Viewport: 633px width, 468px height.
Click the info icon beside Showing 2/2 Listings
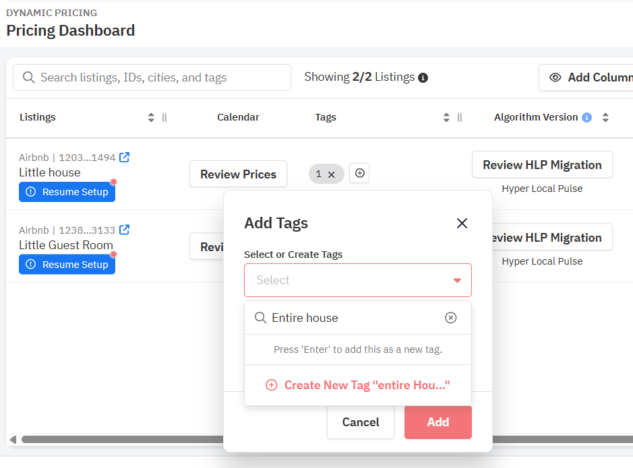pos(423,78)
